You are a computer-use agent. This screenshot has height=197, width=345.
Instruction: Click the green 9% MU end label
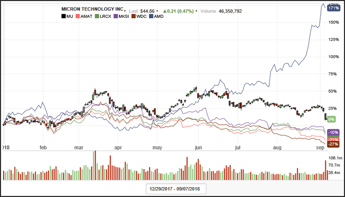click(331, 119)
